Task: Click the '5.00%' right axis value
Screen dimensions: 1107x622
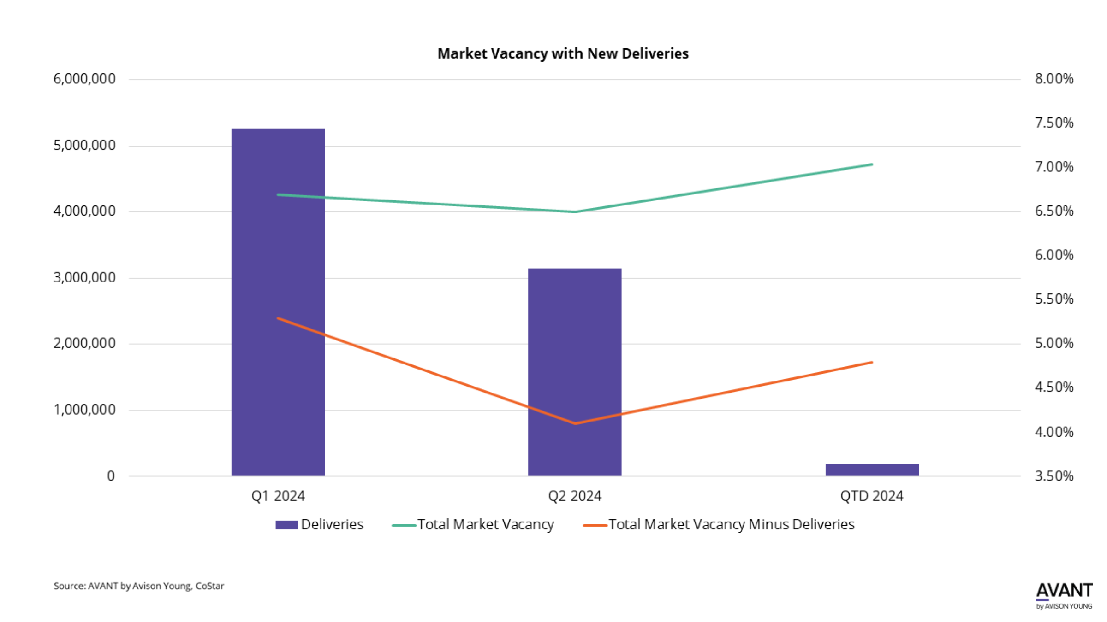Action: pyautogui.click(x=1054, y=343)
